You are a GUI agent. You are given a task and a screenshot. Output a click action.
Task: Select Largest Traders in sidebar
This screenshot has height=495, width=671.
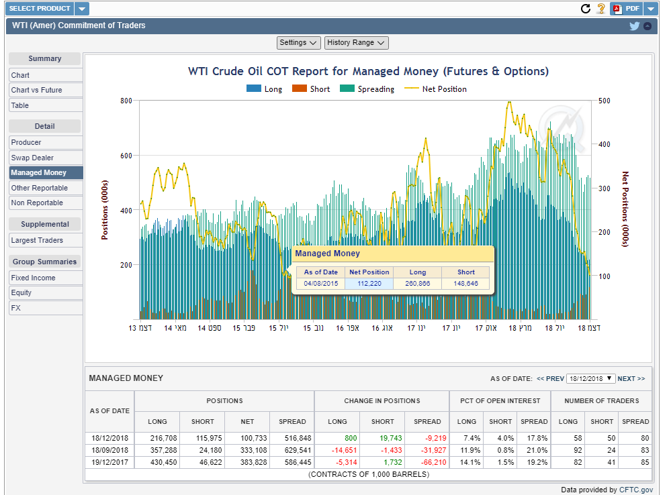click(46, 240)
